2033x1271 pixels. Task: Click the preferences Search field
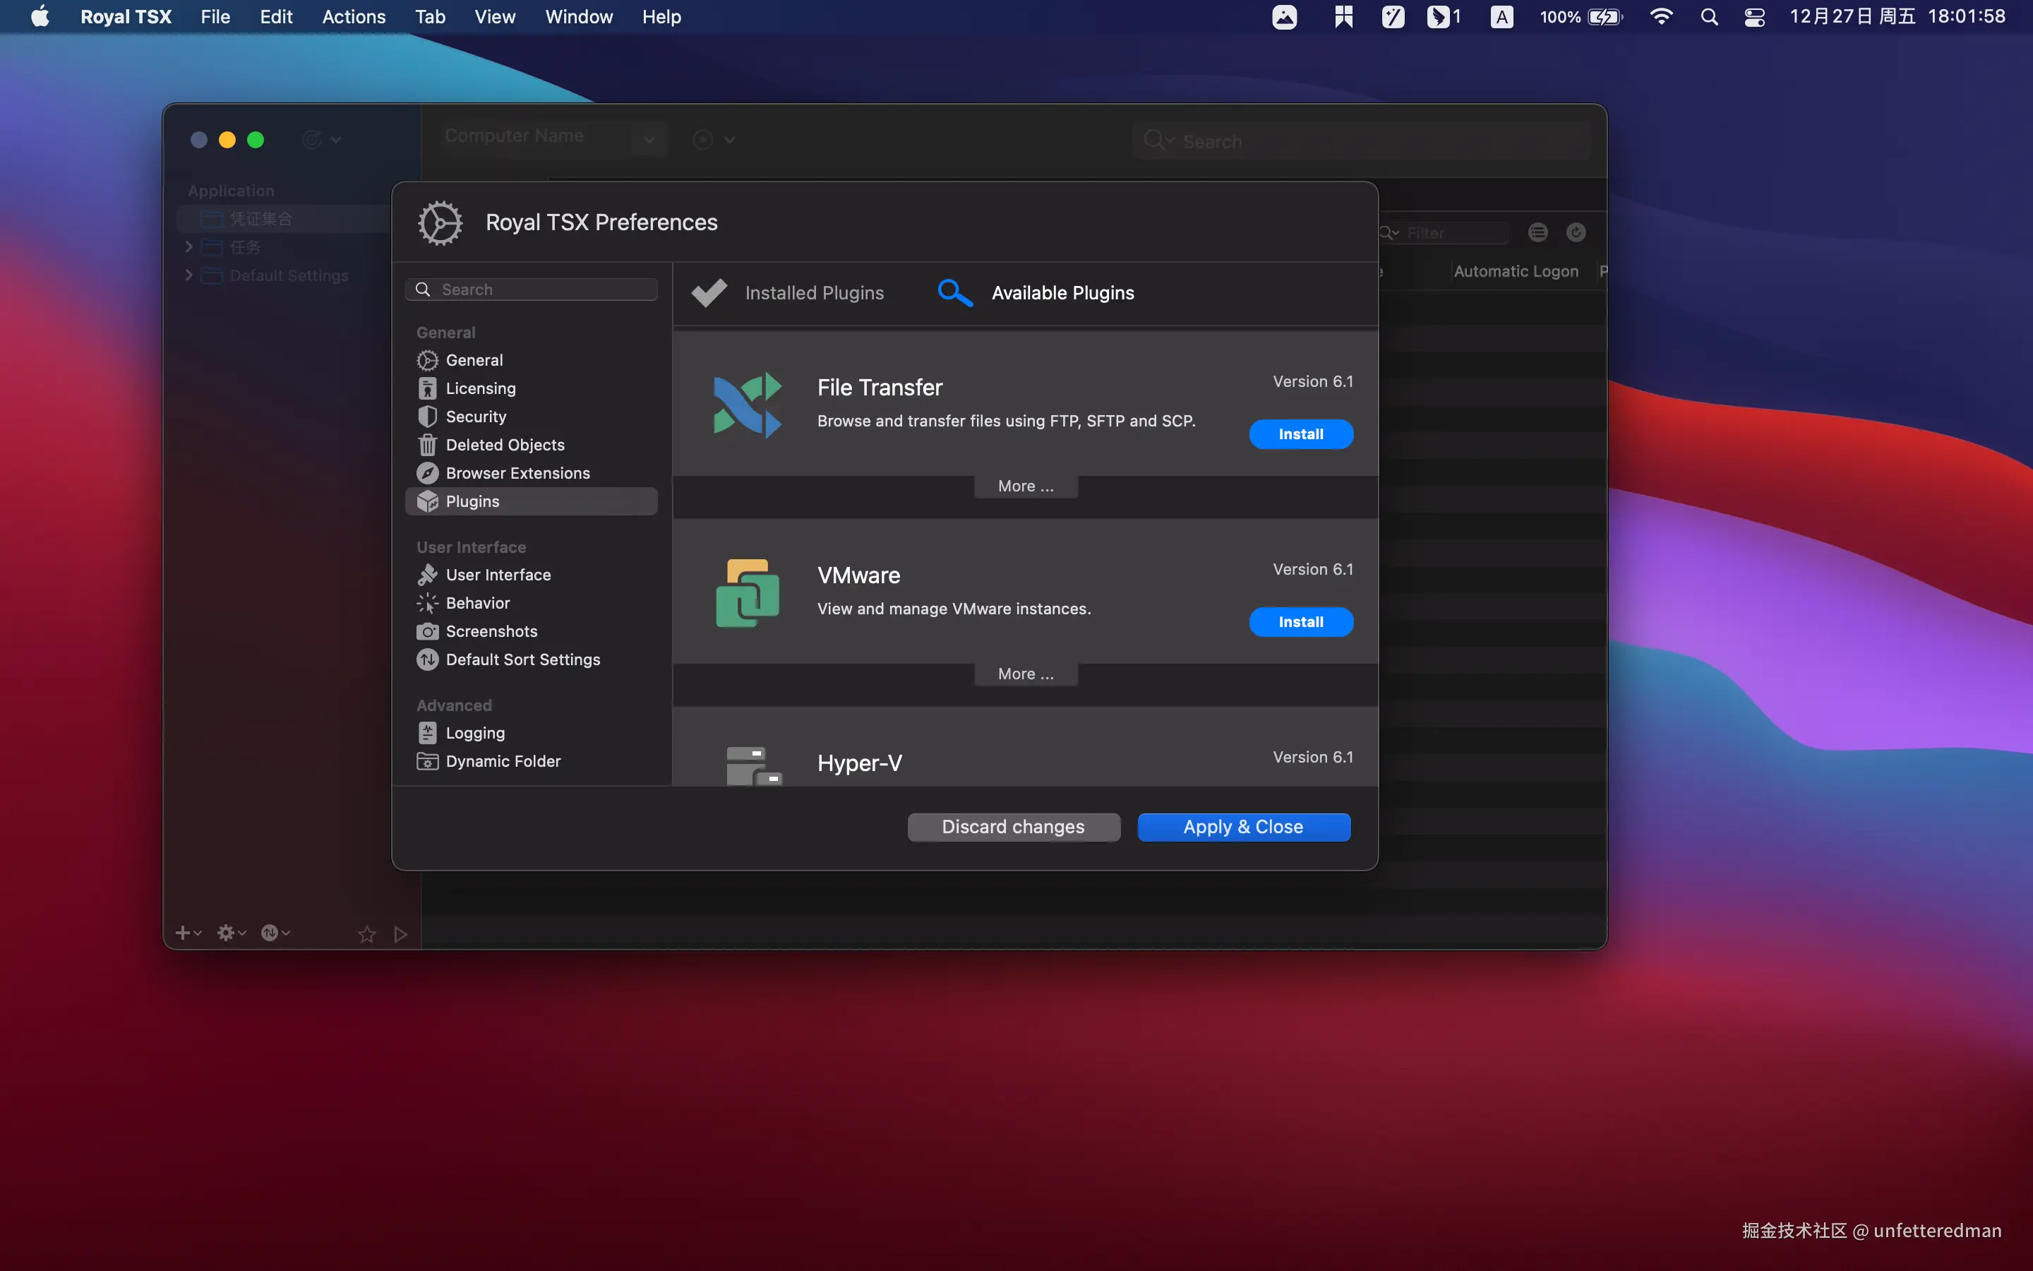tap(538, 290)
